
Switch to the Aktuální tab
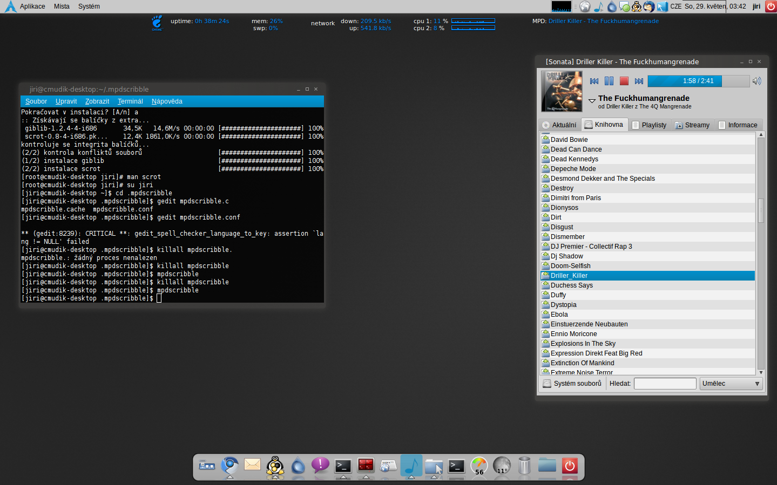[x=559, y=125]
